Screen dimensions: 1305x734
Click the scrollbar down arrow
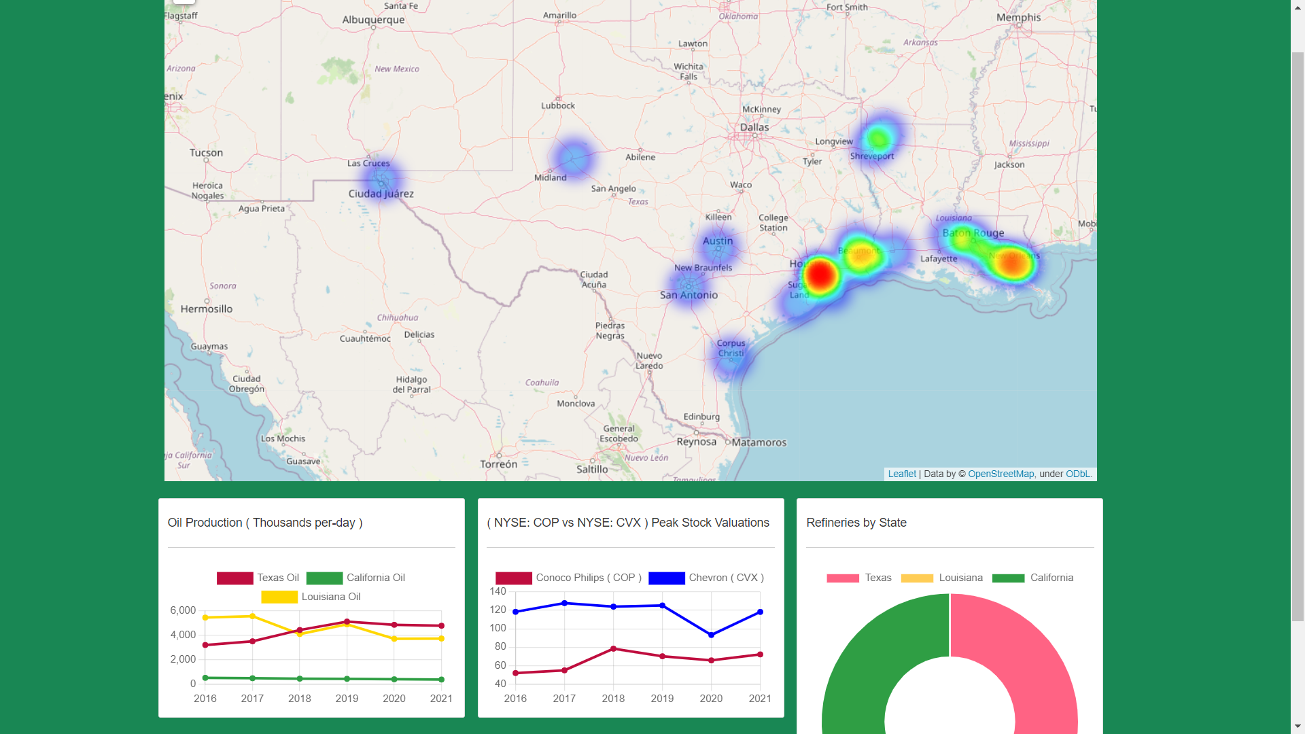[1298, 727]
